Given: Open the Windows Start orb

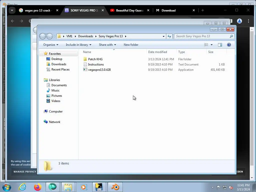Looking at the screenshot, I should [7, 187].
